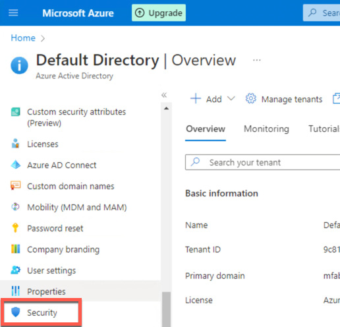The height and width of the screenshot is (327, 340).
Task: Click the Company branding bars icon
Action: (16, 249)
